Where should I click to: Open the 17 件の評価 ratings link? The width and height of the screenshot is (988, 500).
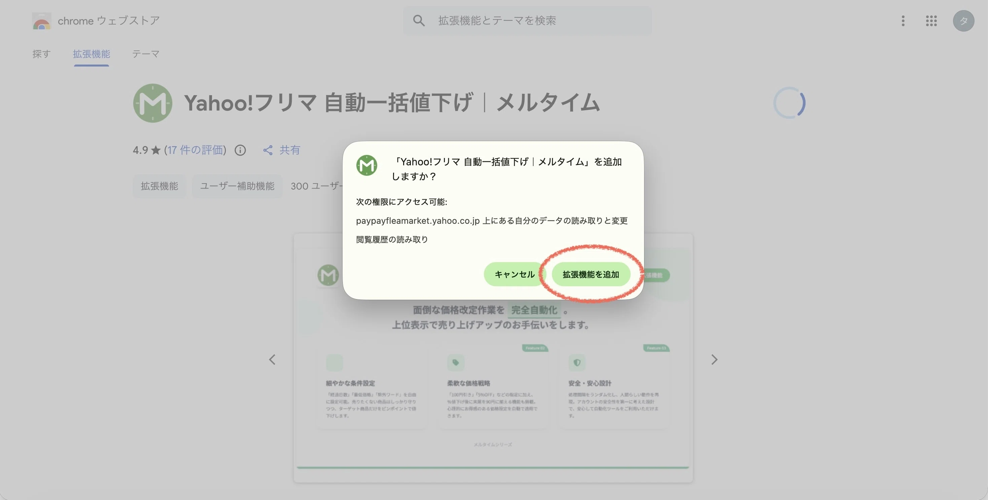[195, 150]
